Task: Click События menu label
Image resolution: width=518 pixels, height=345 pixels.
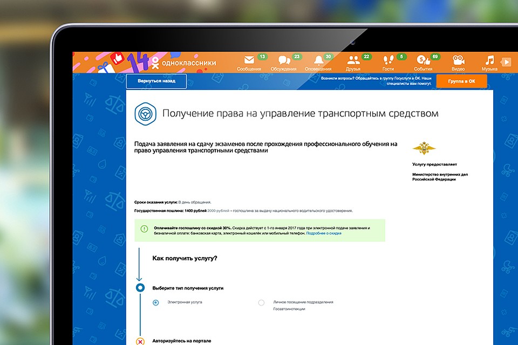Action: pyautogui.click(x=423, y=69)
